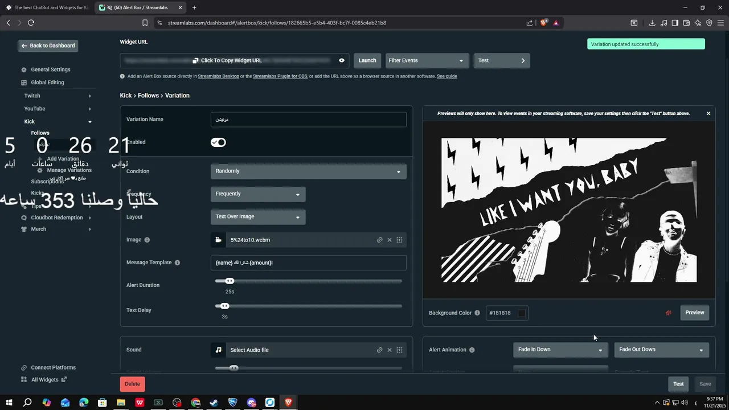Click the link icon in the Sound row
The width and height of the screenshot is (729, 410).
point(380,350)
